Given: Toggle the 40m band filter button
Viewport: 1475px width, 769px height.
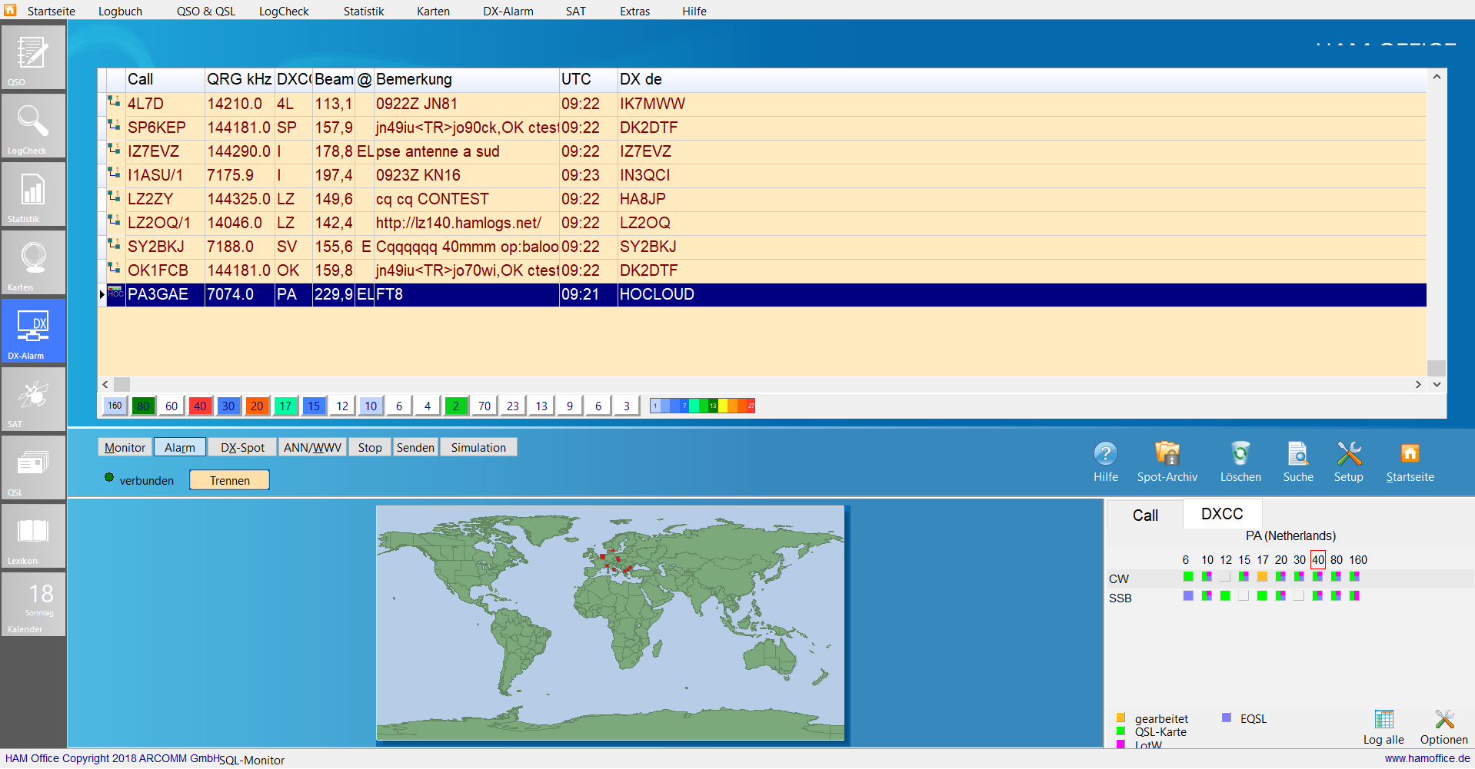Looking at the screenshot, I should click(x=200, y=406).
